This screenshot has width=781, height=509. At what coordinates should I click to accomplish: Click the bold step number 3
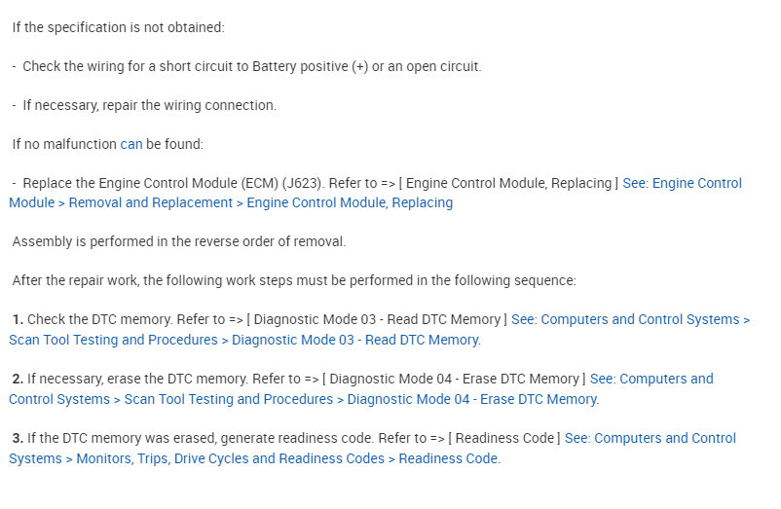(18, 438)
